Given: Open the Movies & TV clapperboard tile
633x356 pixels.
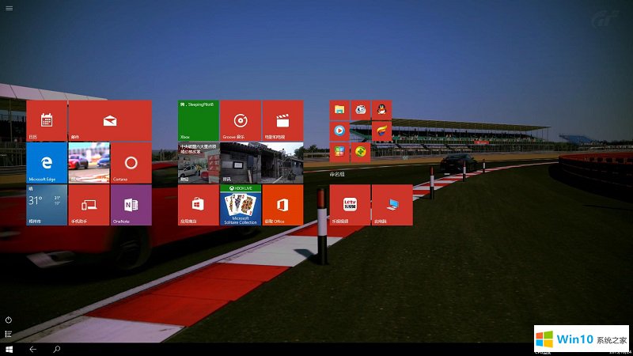Looking at the screenshot, I should 282,120.
